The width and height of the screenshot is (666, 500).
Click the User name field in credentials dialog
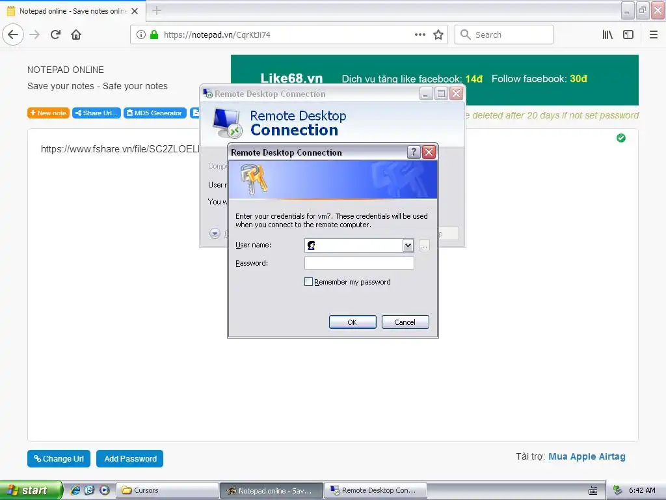[x=359, y=245]
